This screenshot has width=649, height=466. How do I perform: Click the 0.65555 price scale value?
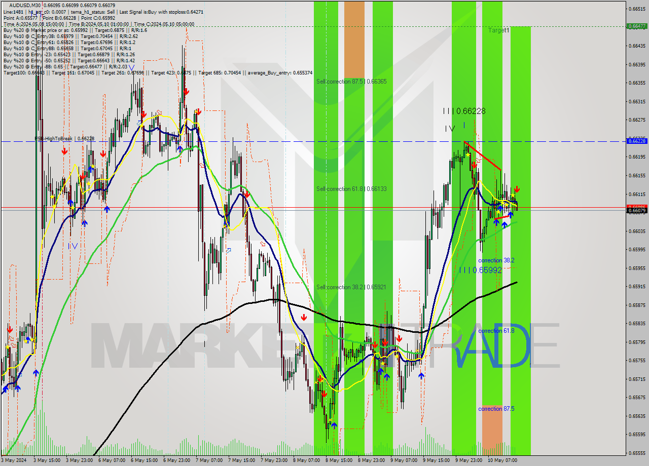[637, 453]
